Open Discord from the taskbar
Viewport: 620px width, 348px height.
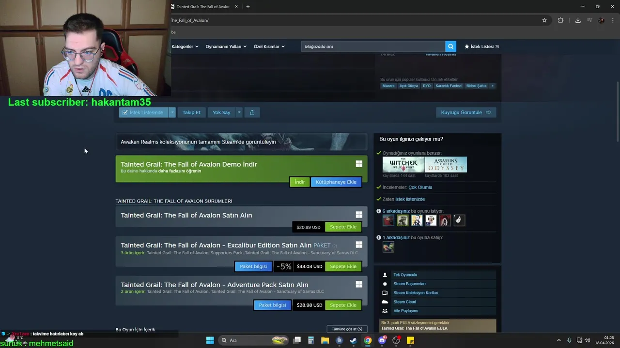click(x=382, y=340)
